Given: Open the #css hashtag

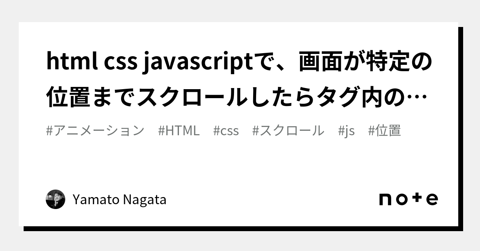Looking at the screenshot, I should (x=226, y=131).
